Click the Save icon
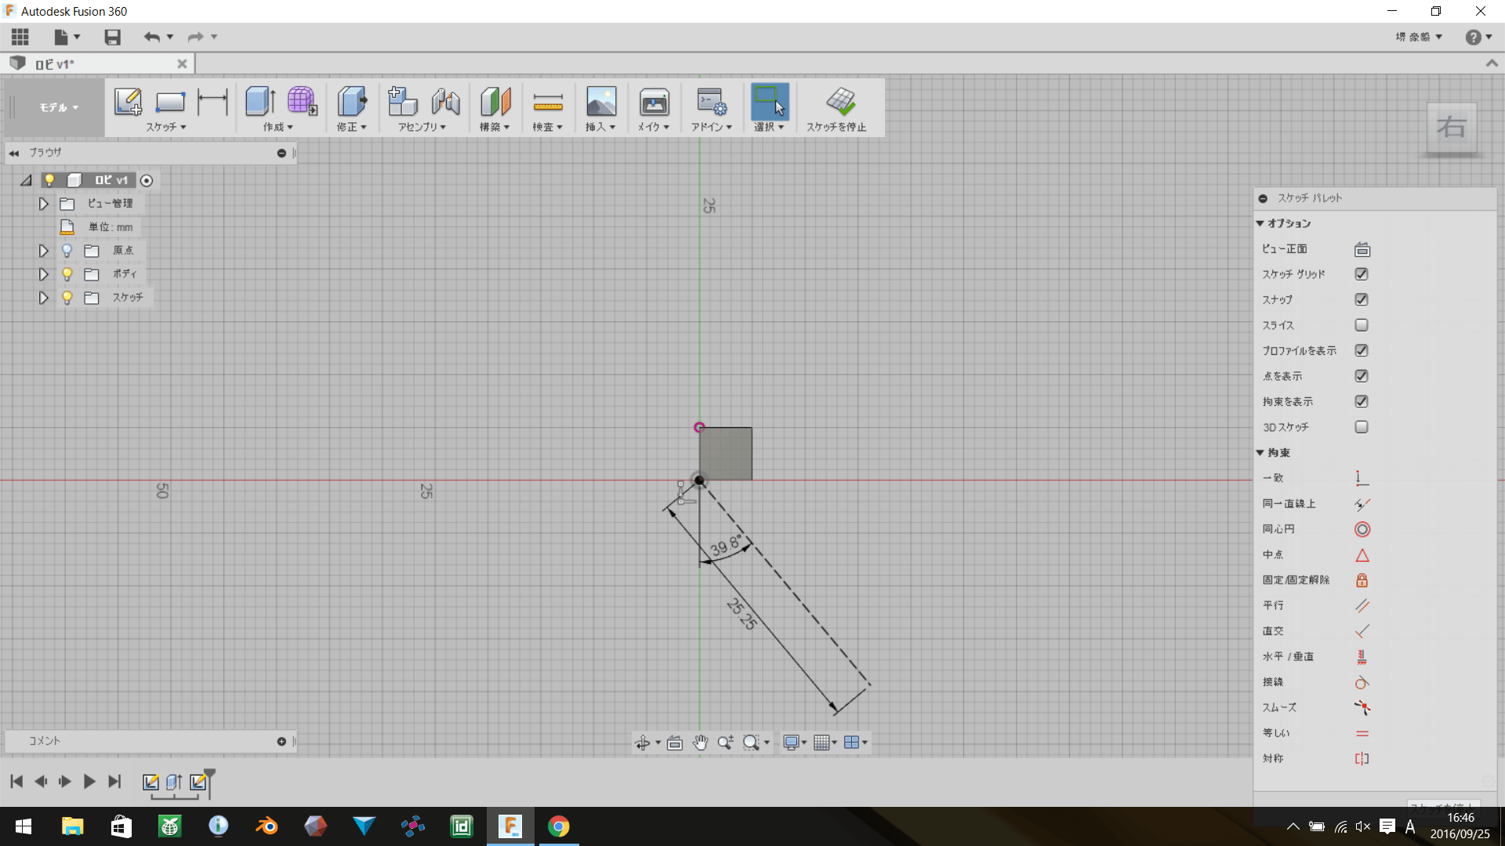 pyautogui.click(x=113, y=37)
